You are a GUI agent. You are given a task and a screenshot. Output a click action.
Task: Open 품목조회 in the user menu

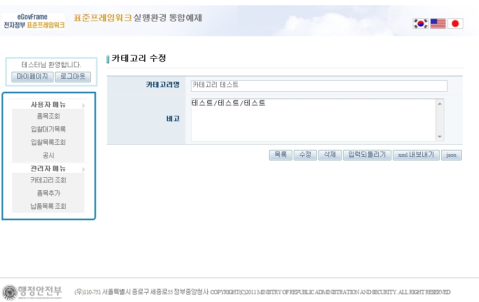pyautogui.click(x=48, y=116)
